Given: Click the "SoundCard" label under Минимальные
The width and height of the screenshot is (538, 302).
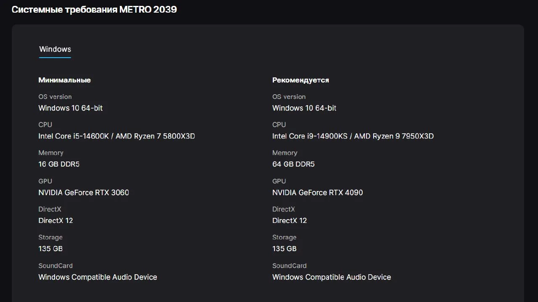Looking at the screenshot, I should point(55,265).
